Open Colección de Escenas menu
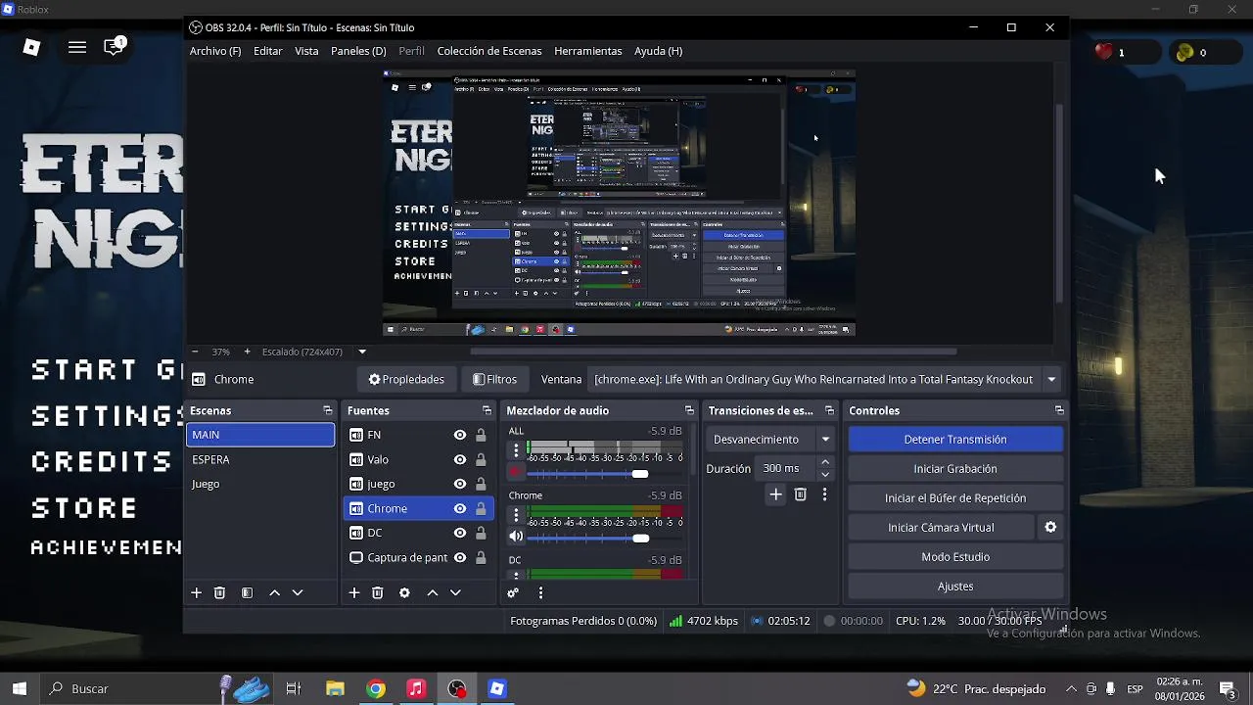Screen dimensions: 1253x705 pyautogui.click(x=489, y=51)
